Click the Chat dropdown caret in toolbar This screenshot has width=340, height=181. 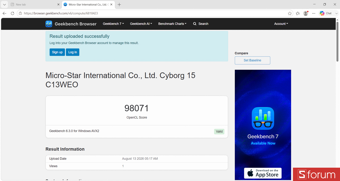pos(337,13)
